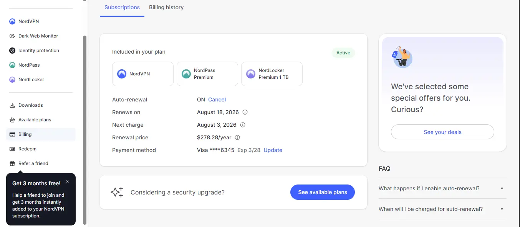Expand "What happens if I enable auto-renewal?"
Image resolution: width=520 pixels, height=227 pixels.
(442, 188)
